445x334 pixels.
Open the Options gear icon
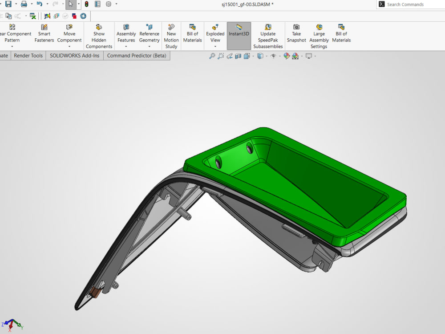point(109,4)
